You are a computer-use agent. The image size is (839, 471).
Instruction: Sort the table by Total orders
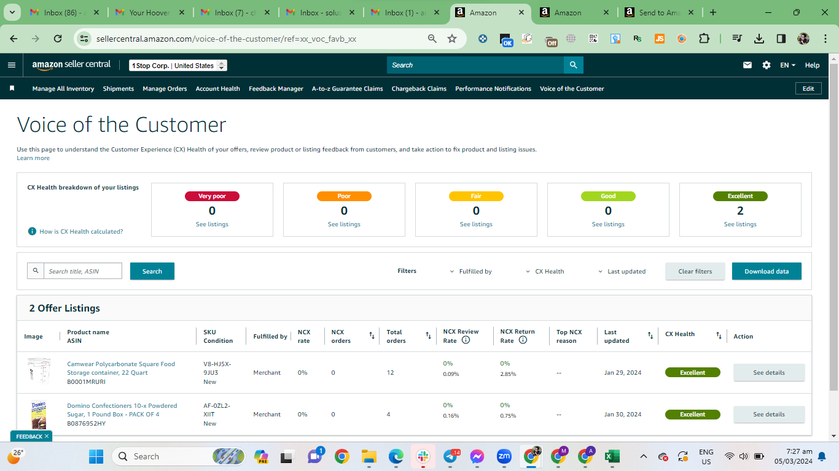coord(428,336)
